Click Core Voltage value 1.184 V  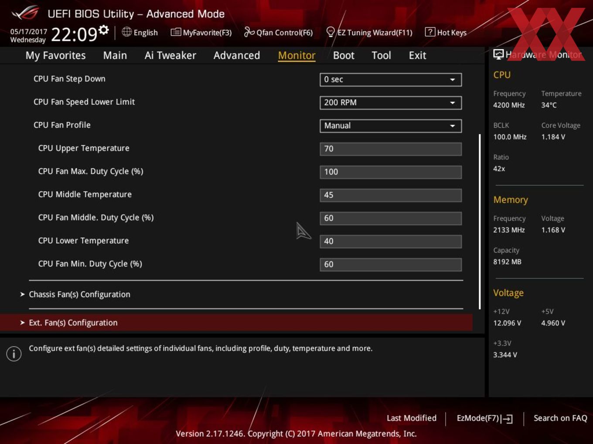tap(553, 137)
